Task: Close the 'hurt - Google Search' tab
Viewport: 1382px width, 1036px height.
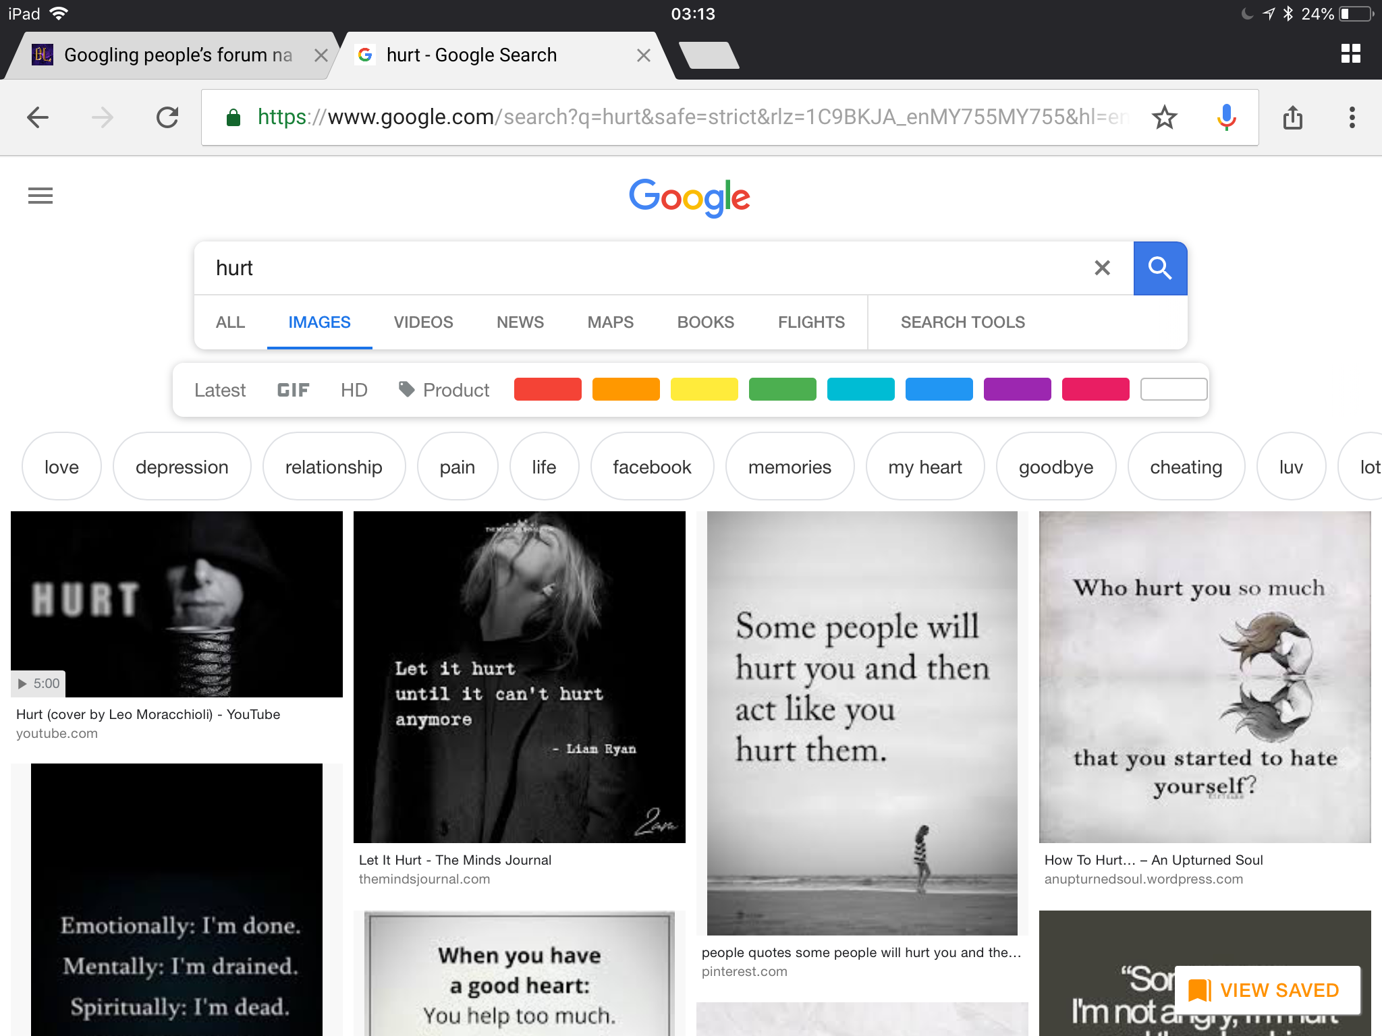Action: [x=644, y=55]
